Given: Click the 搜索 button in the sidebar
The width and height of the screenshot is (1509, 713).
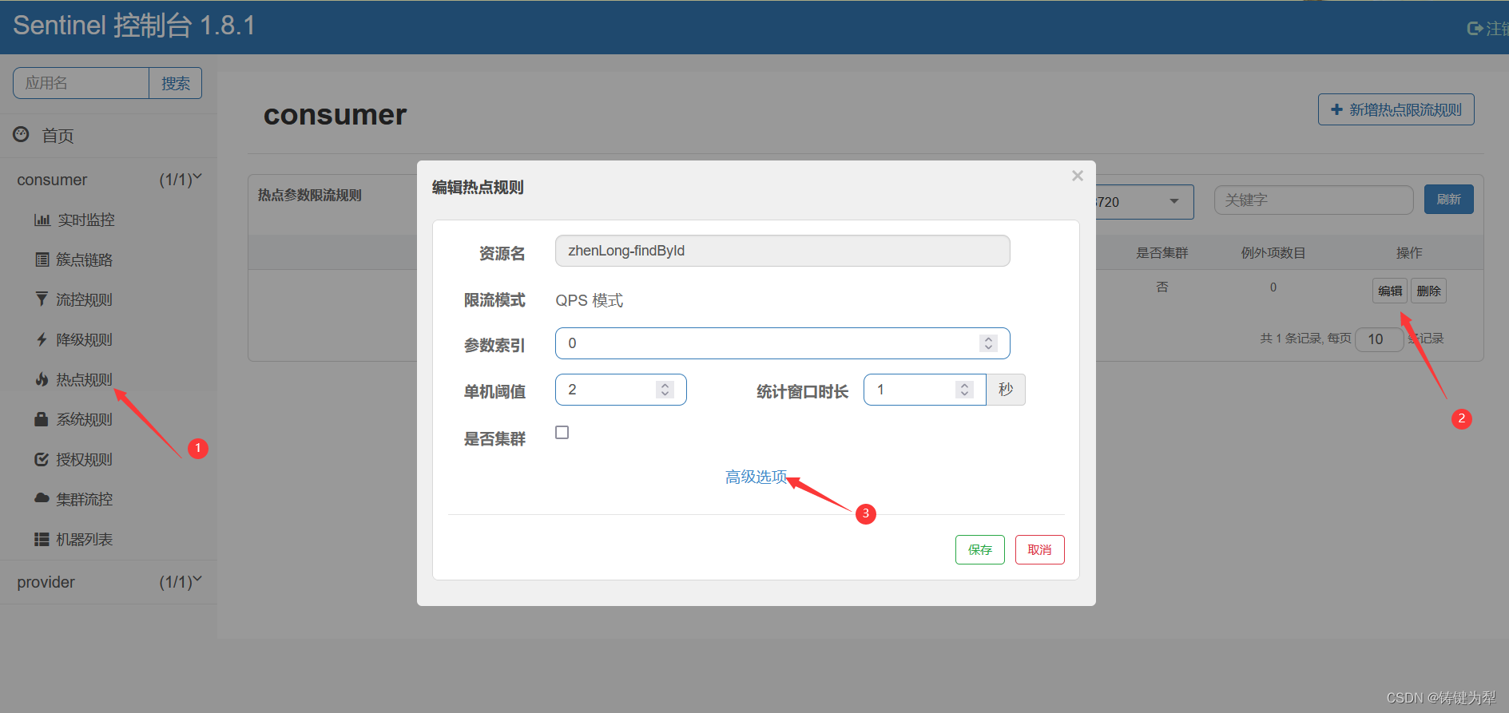Looking at the screenshot, I should point(176,83).
